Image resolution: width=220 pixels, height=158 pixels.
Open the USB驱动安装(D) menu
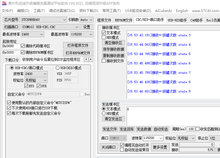138,11
